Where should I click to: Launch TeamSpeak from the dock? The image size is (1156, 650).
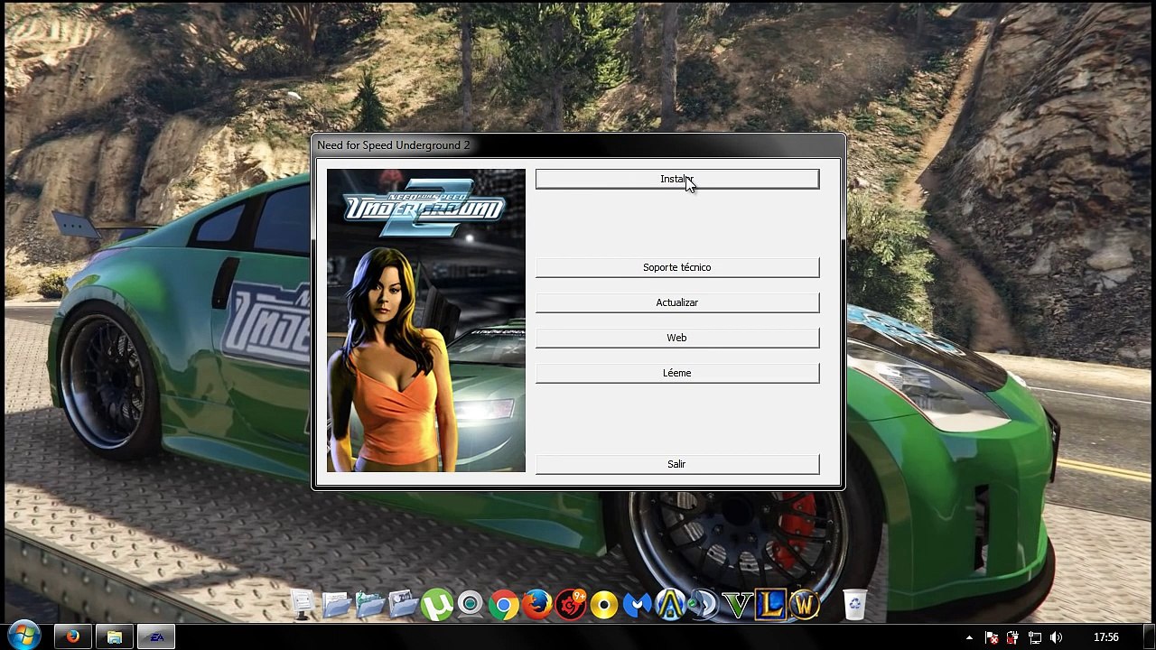(704, 604)
